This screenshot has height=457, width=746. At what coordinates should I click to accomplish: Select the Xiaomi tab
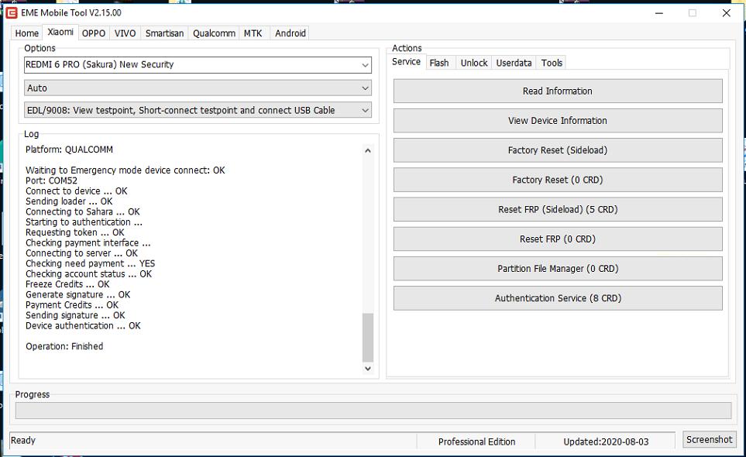[60, 32]
